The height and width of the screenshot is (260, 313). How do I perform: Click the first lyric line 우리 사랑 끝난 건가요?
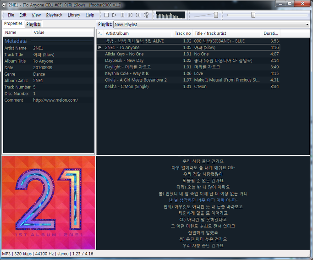203,161
